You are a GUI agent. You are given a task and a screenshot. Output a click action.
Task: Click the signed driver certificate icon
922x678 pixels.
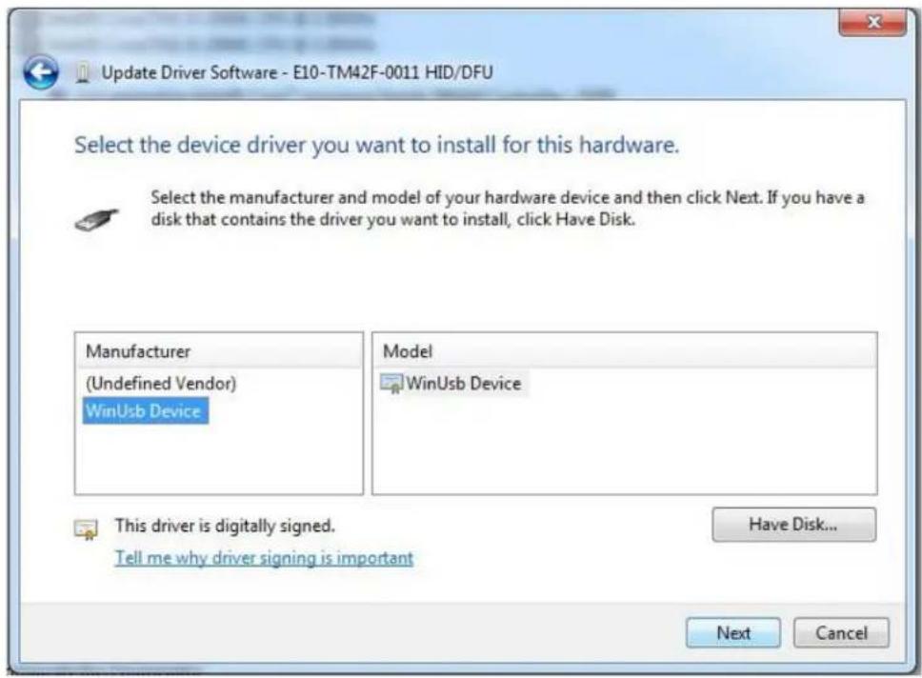(x=87, y=528)
